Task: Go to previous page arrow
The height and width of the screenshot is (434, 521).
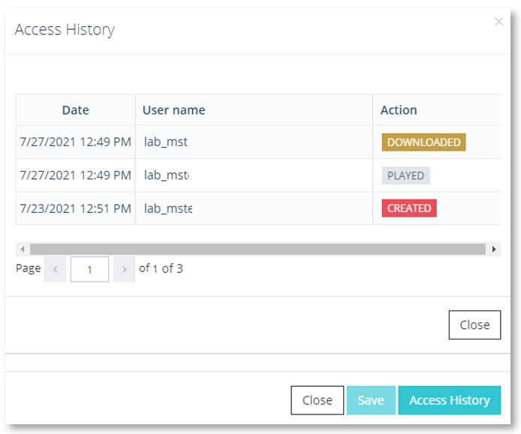Action: click(55, 269)
